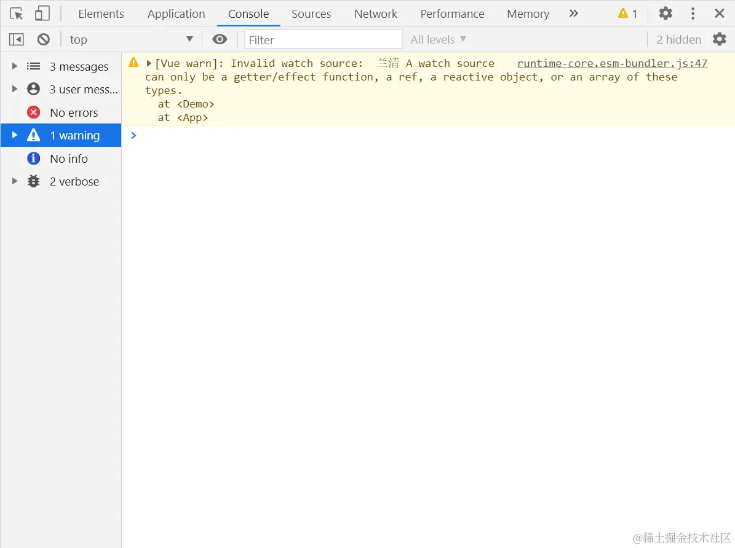
Task: Expand the Vue warn message triangle
Action: pyautogui.click(x=149, y=63)
